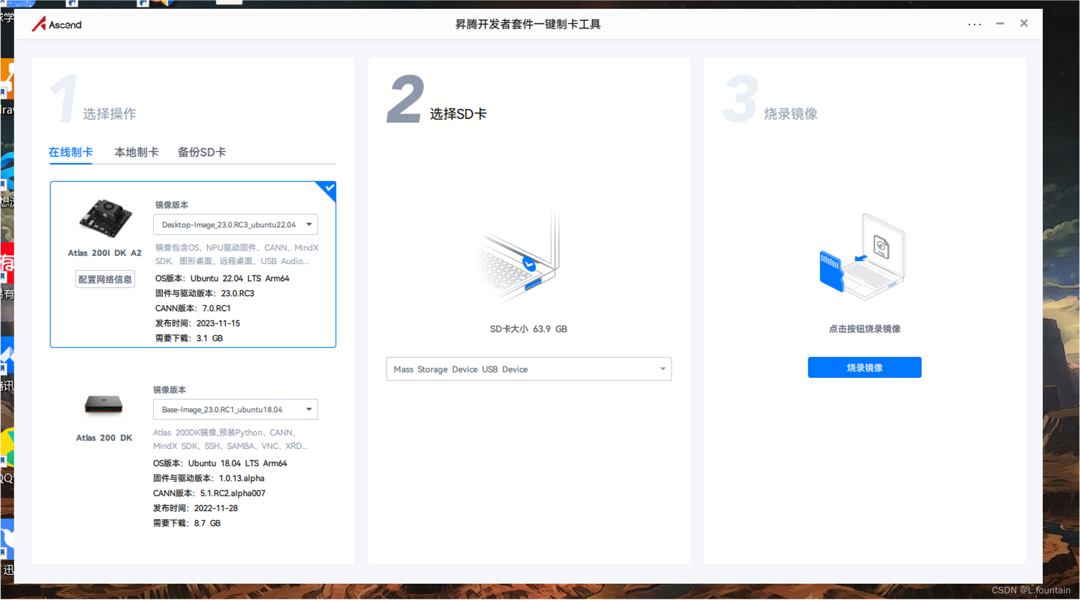Select the Atlas 200 DK device image
Screen dimensions: 1080x600
104,405
